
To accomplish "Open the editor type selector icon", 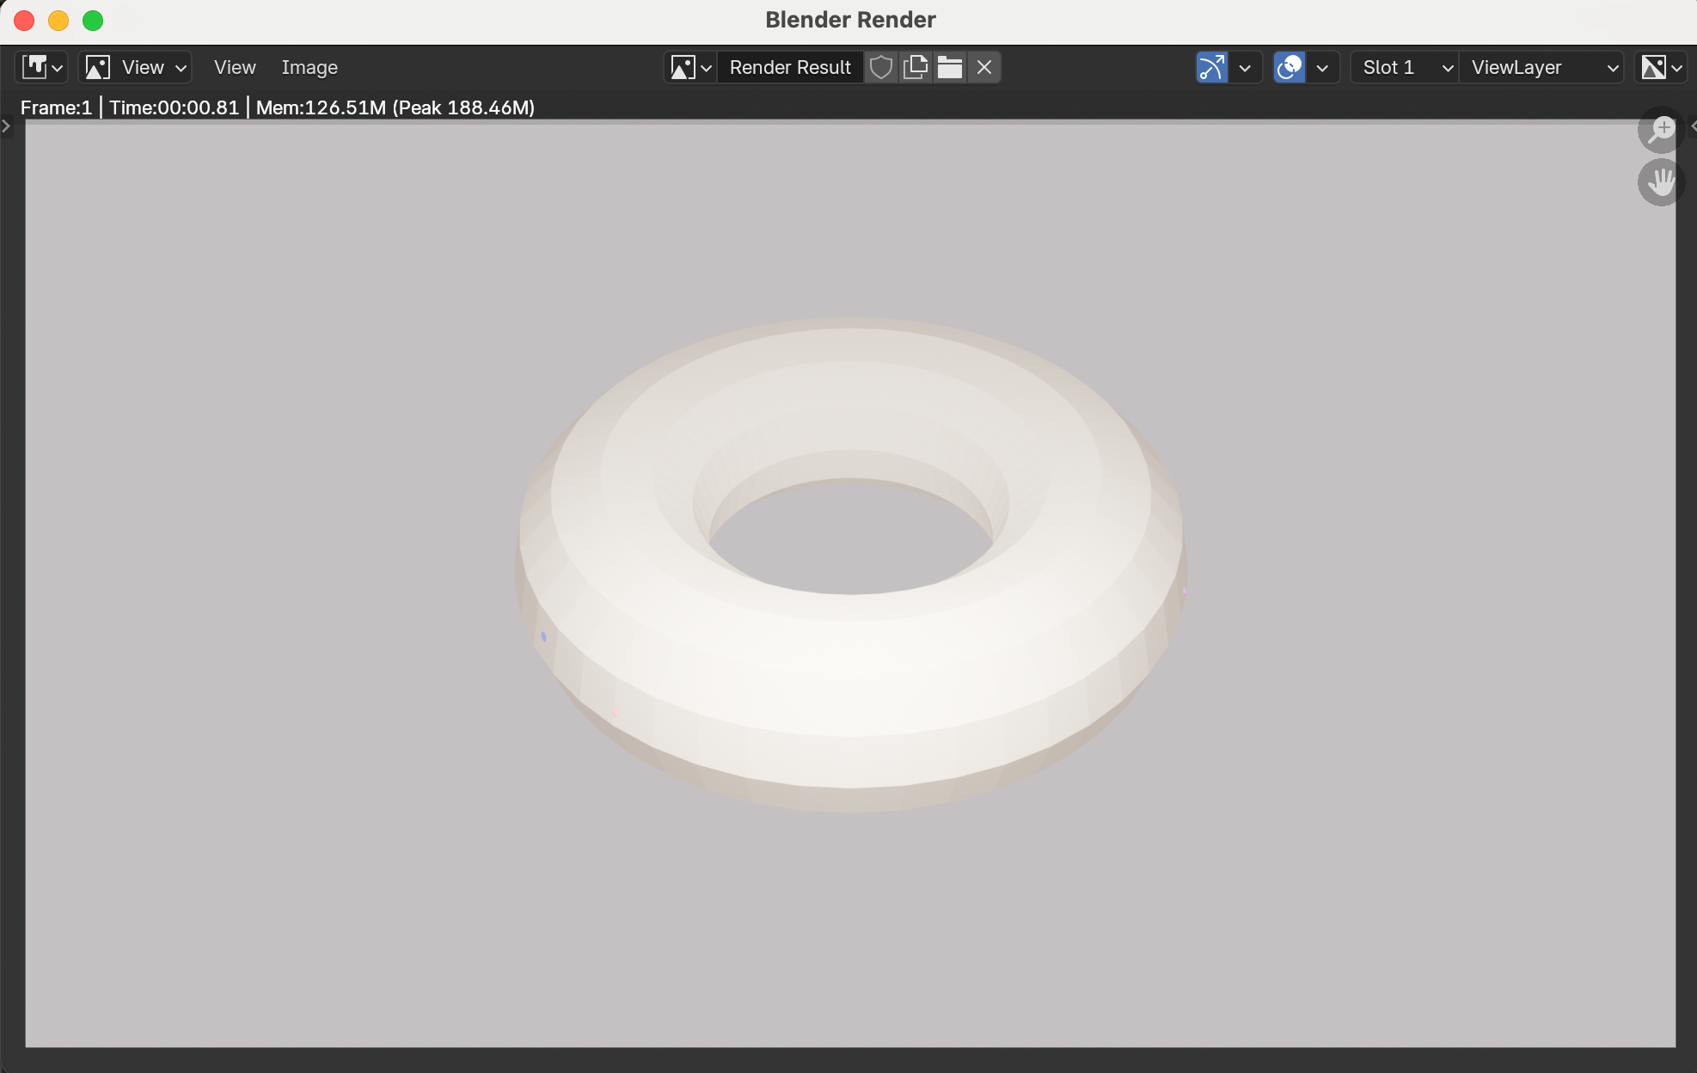I will click(x=42, y=67).
